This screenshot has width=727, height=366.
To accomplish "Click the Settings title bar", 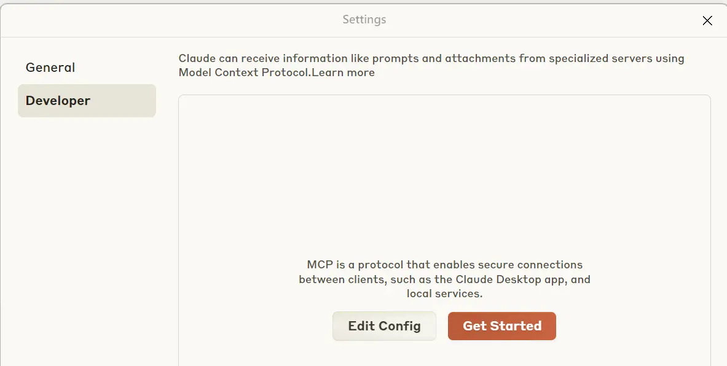I will [246, 20].
